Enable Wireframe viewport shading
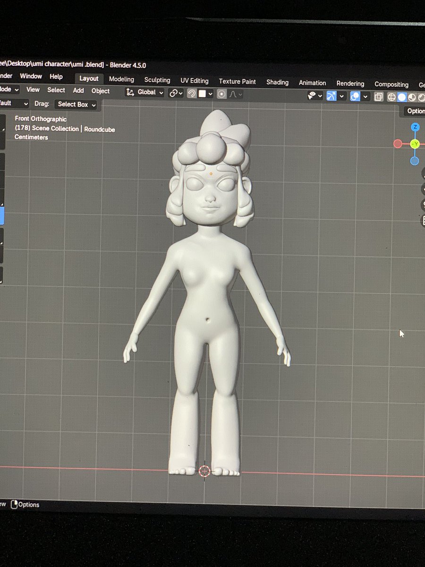Viewport: 425px width, 567px height. click(x=391, y=96)
